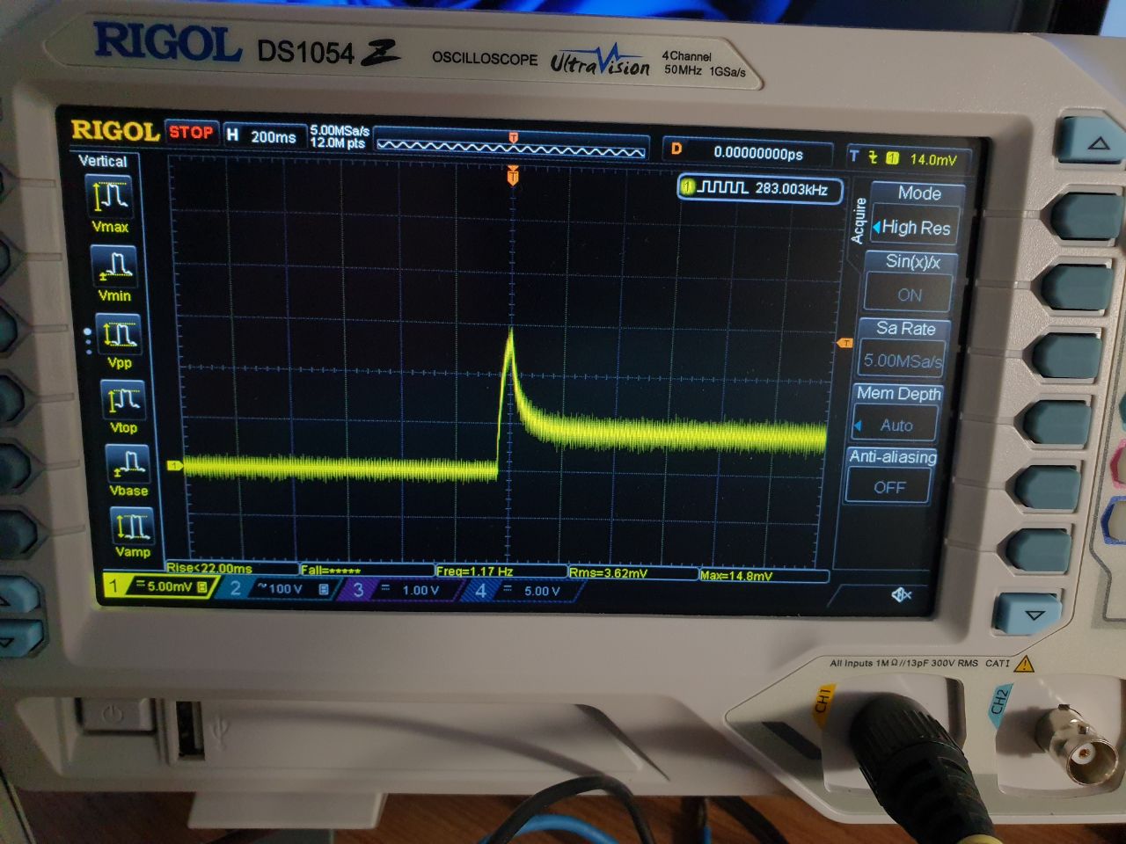Click the Fall measurement readout
The image size is (1126, 844).
331,570
